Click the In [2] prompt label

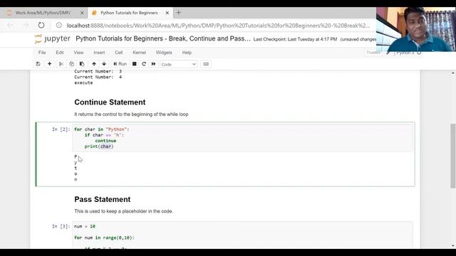61,129
